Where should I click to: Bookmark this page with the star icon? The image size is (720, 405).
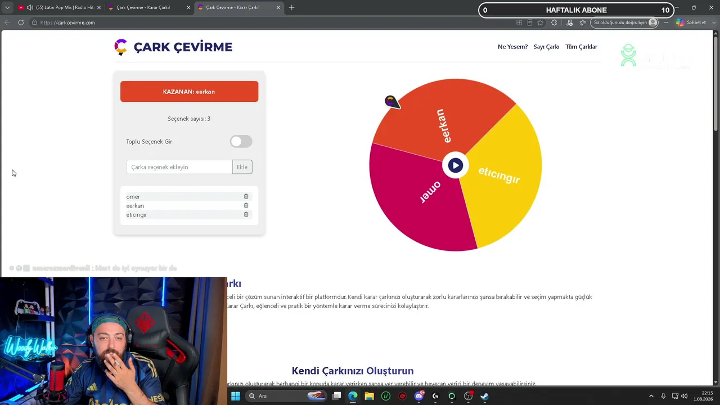[541, 22]
